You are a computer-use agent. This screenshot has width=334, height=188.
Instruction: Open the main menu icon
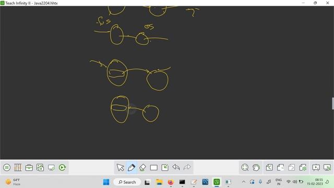(x=7, y=168)
